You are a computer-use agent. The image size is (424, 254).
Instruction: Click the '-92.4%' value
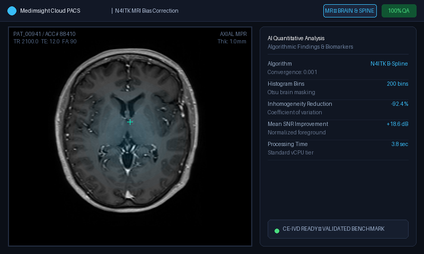pyautogui.click(x=400, y=104)
